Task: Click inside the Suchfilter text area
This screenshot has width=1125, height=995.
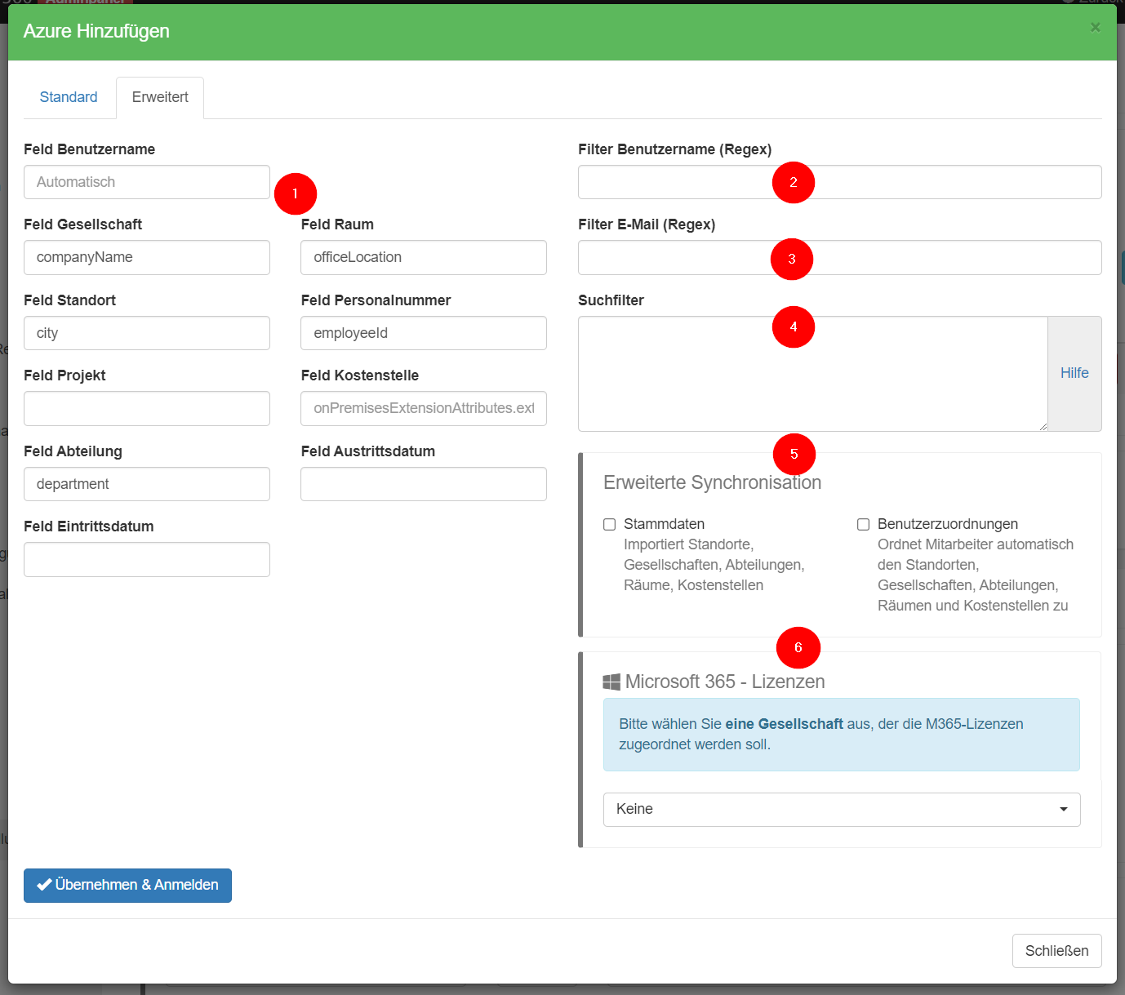Action: (x=813, y=374)
